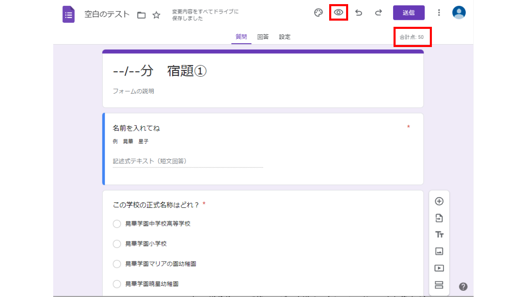This screenshot has width=528, height=297.
Task: Select radio option 晃華学園中学校高等学校
Action: pos(117,224)
